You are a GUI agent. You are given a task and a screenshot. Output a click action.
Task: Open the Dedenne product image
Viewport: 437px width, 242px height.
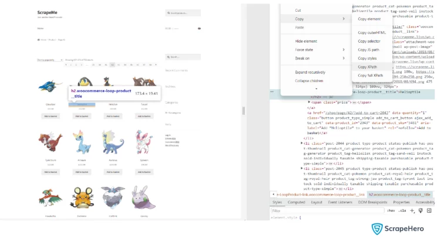point(82,197)
